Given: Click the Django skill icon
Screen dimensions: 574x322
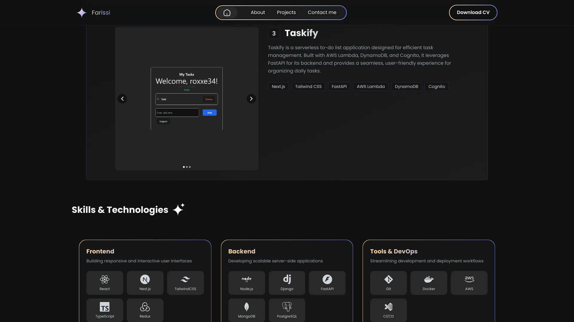Looking at the screenshot, I should (287, 279).
